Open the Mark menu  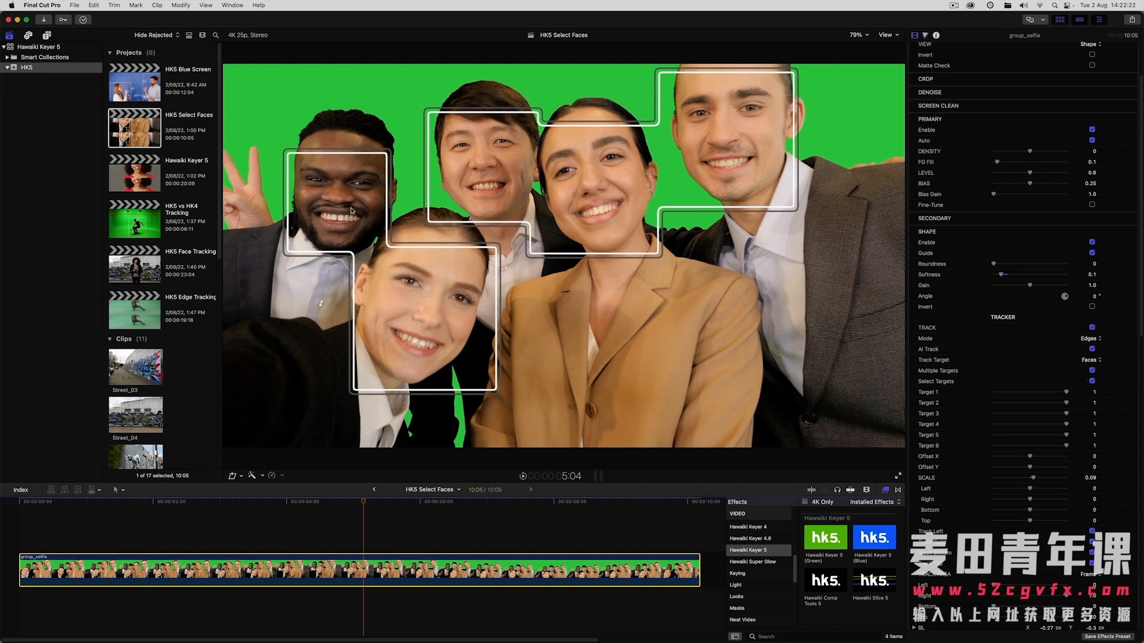(x=136, y=5)
